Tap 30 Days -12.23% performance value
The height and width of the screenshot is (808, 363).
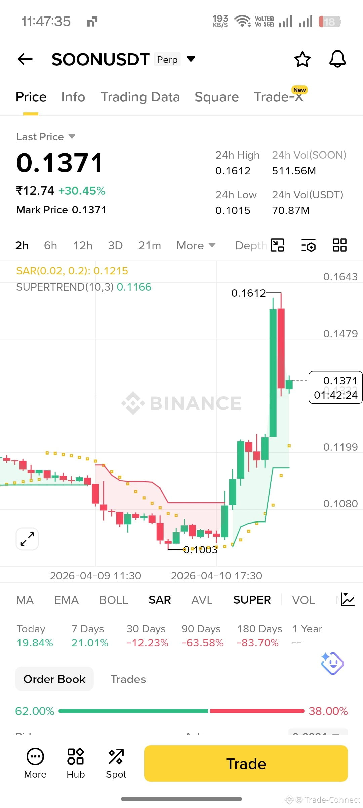[x=147, y=643]
